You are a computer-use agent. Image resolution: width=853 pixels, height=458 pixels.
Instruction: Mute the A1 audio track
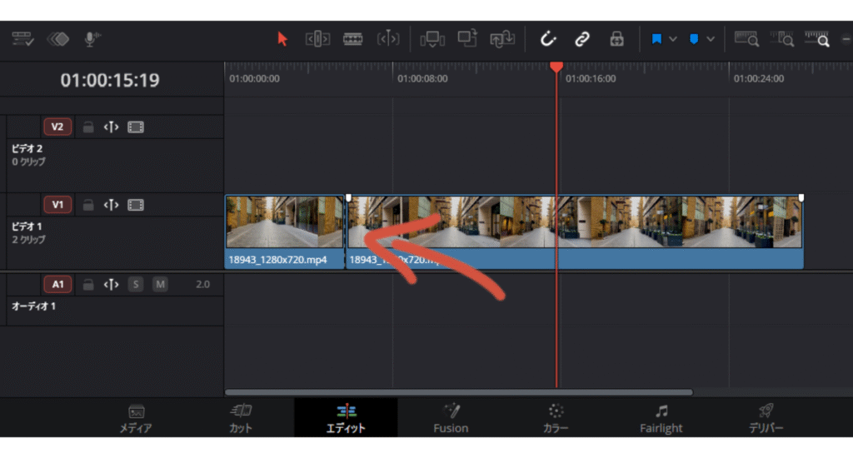coord(160,285)
